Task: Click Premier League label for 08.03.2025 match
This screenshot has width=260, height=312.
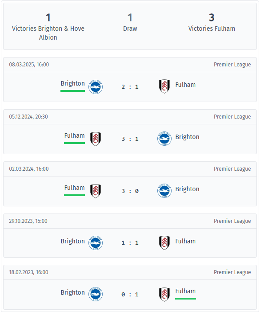Action: (232, 65)
